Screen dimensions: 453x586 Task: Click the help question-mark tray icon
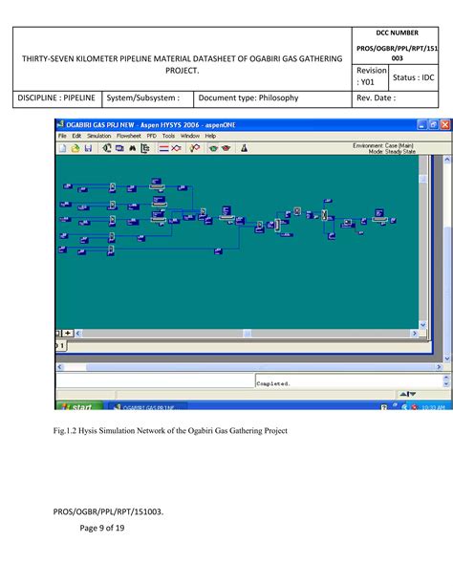pyautogui.click(x=384, y=407)
